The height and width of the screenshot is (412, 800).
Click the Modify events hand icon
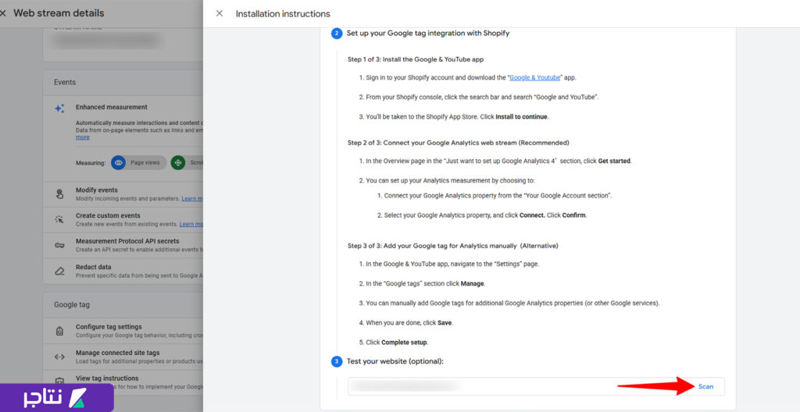pyautogui.click(x=59, y=194)
